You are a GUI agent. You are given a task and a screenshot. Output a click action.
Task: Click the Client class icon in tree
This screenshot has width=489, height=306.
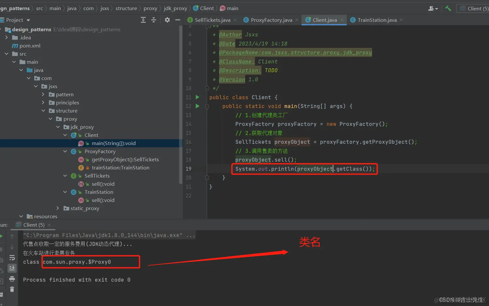[74, 135]
